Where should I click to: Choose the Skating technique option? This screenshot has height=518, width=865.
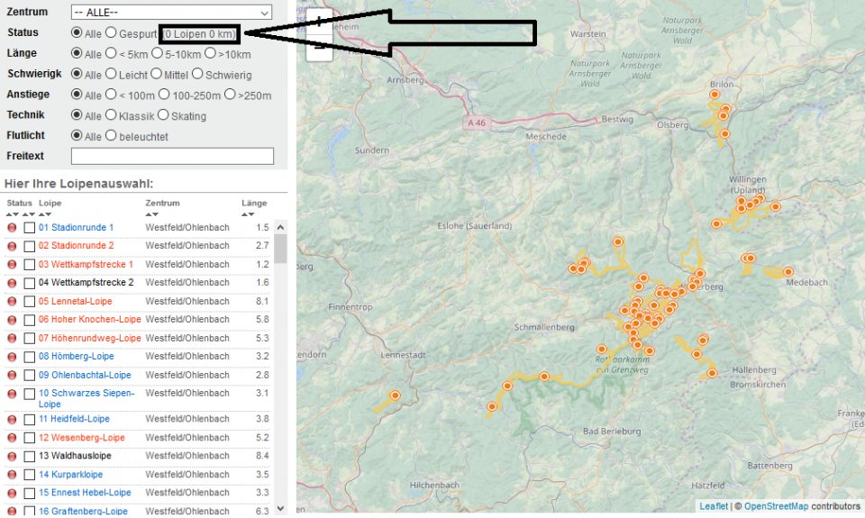tap(163, 115)
